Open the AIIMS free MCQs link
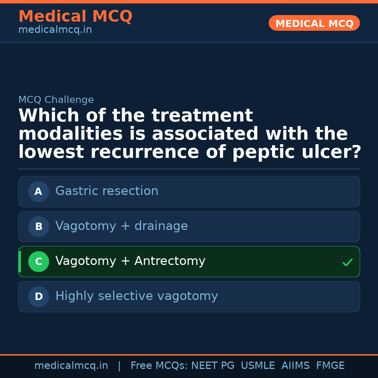The height and width of the screenshot is (378, 378). [296, 365]
